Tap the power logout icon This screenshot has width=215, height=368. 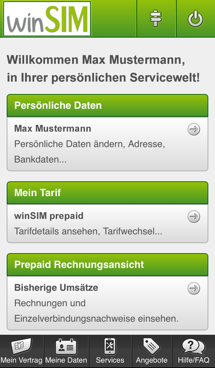196,18
